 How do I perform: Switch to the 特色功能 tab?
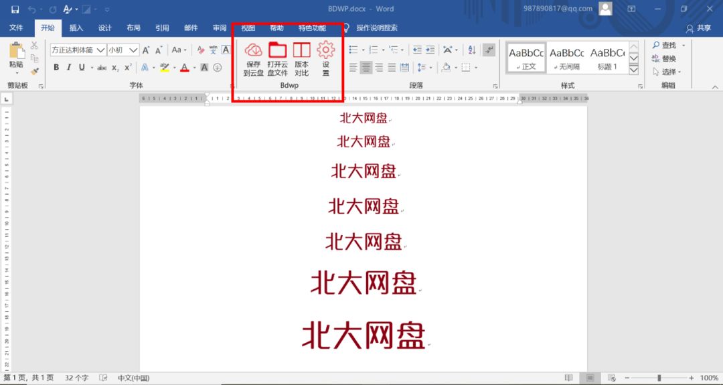312,27
